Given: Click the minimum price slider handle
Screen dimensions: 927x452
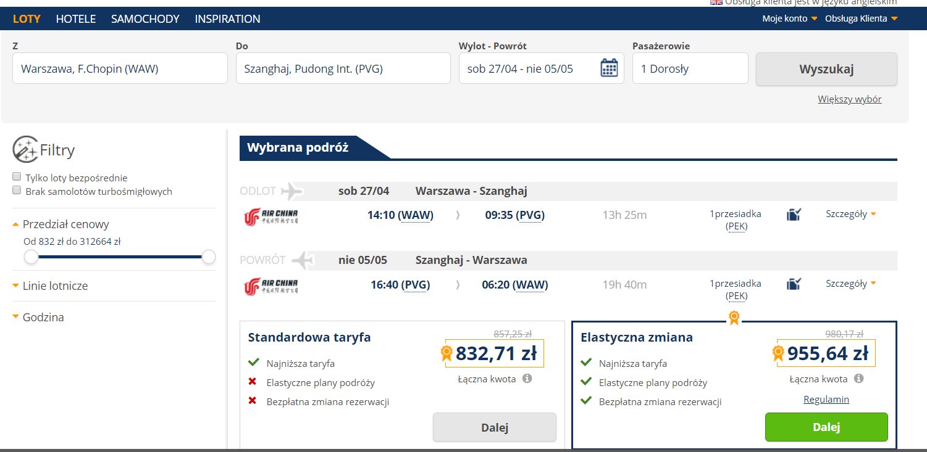Looking at the screenshot, I should coord(31,257).
